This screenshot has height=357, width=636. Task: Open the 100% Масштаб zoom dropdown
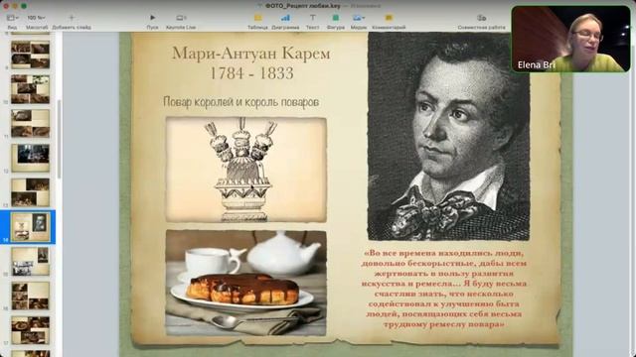(36, 18)
